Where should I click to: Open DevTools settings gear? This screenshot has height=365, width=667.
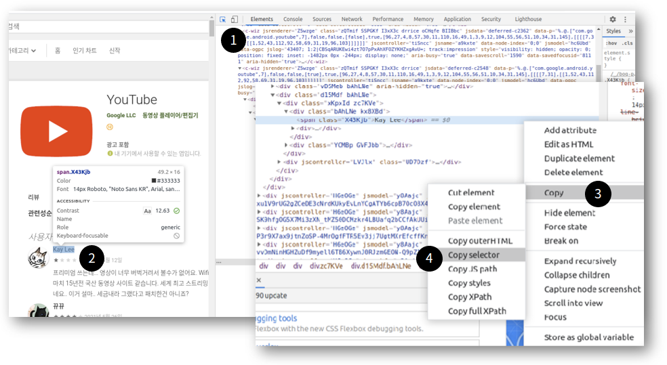(x=613, y=19)
